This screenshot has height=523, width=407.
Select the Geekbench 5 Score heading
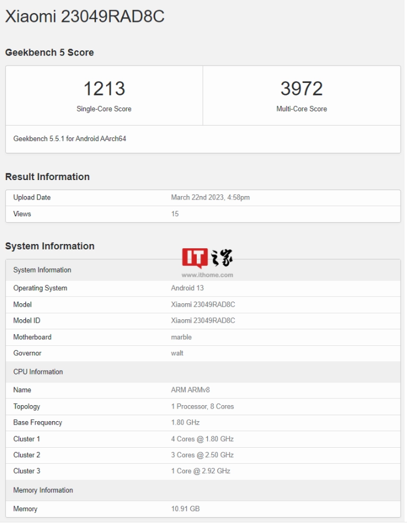tap(49, 52)
